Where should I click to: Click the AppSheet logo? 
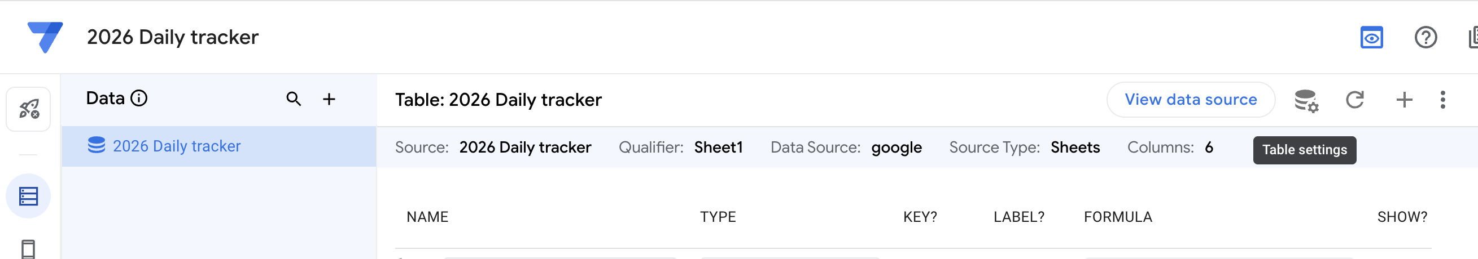tap(45, 37)
